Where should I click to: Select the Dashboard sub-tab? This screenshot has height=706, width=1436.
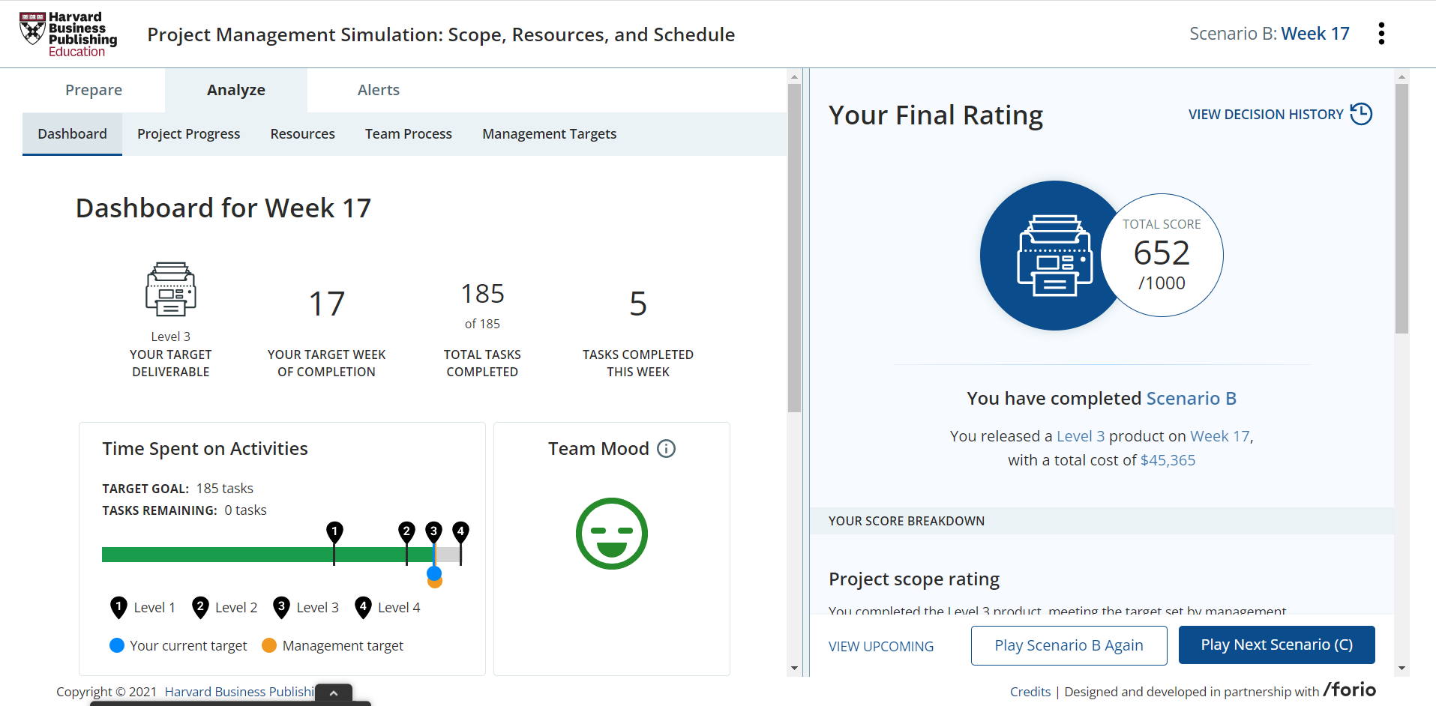[x=72, y=134]
